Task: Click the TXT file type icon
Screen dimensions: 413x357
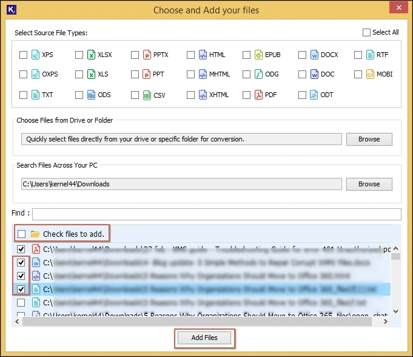Action: (35, 95)
